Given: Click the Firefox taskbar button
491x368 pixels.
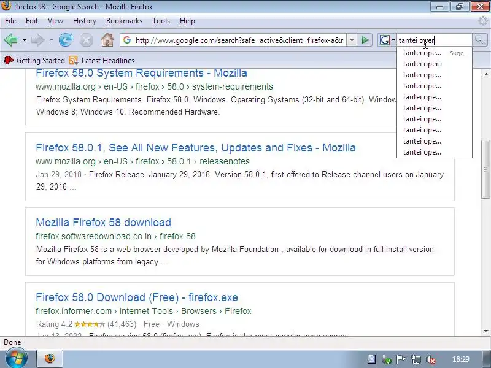Looking at the screenshot, I should (50, 359).
